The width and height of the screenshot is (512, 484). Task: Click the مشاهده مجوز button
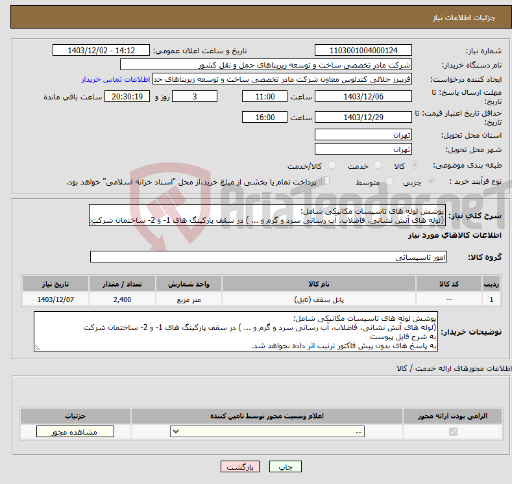tap(75, 432)
